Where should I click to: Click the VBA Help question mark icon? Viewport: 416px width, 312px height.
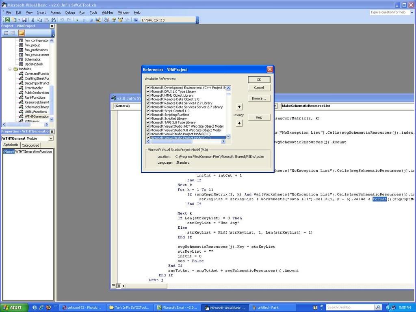click(136, 20)
